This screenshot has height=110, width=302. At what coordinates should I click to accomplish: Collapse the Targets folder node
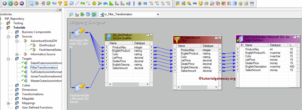coord(8,59)
